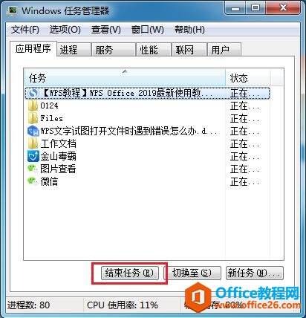
Task: Click the 图片查看 WeChat icon
Action: point(33,169)
